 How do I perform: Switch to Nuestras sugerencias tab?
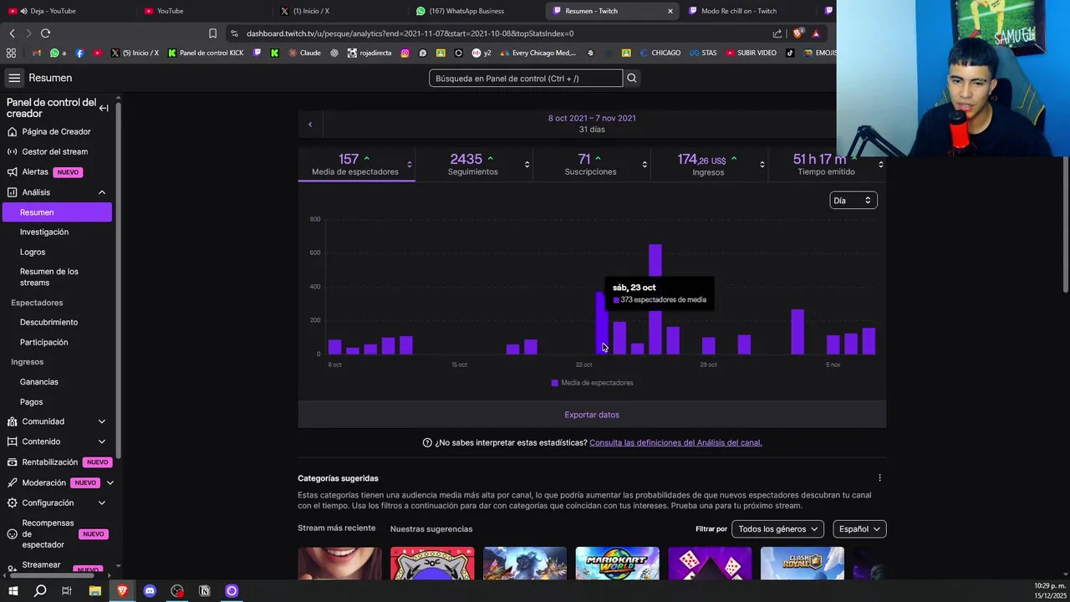pos(431,528)
